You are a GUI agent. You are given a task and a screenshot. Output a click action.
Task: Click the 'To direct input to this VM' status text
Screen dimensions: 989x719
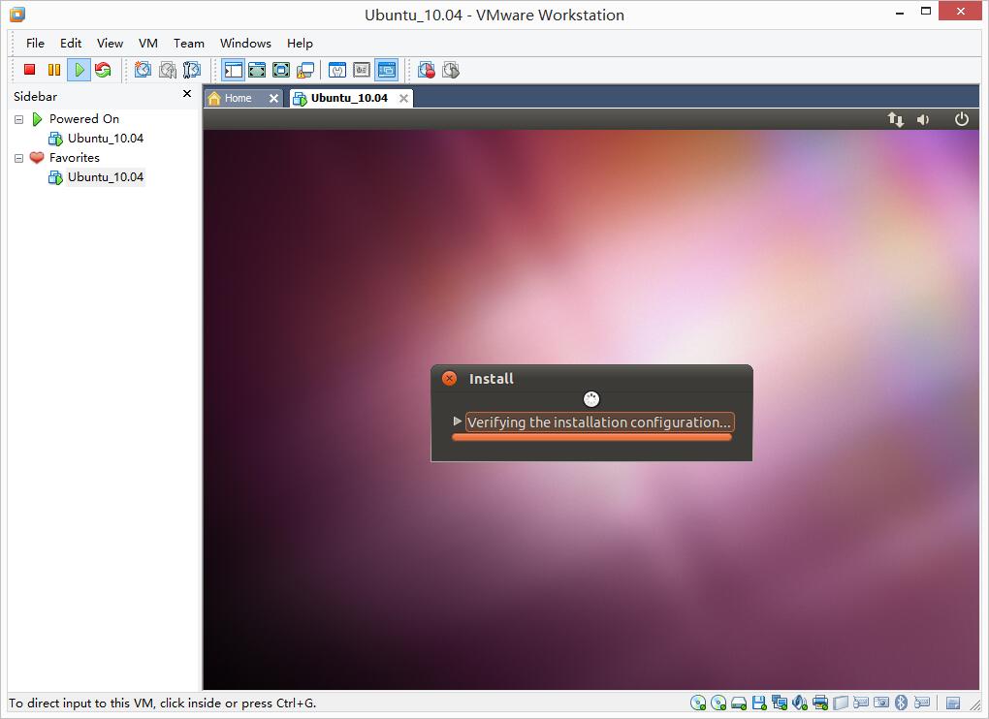point(163,703)
